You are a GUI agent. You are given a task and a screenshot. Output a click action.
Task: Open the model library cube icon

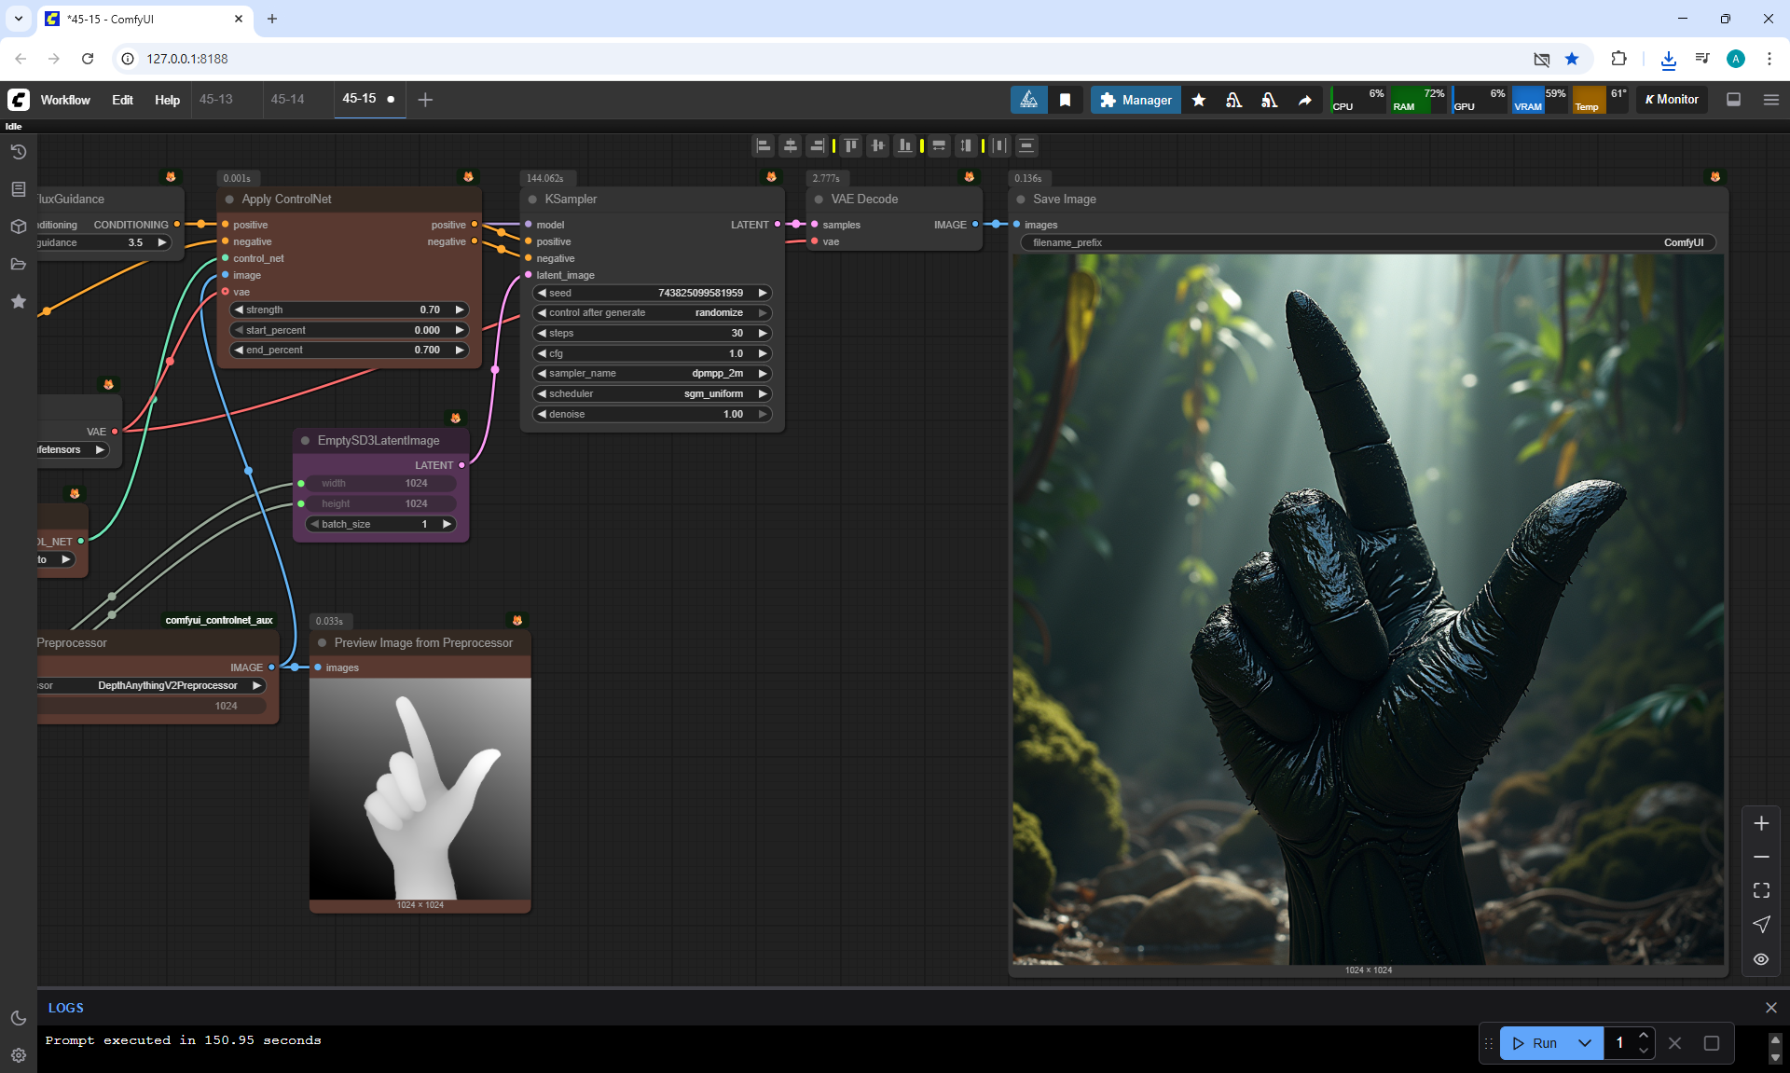(18, 227)
